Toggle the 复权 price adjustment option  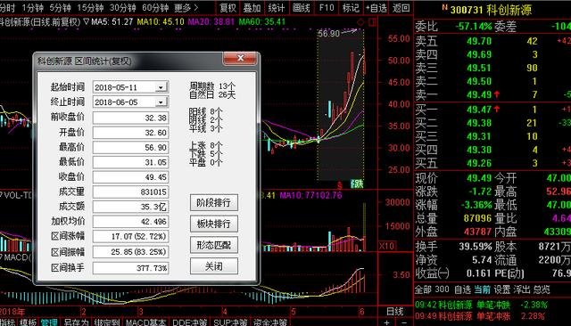[228, 8]
